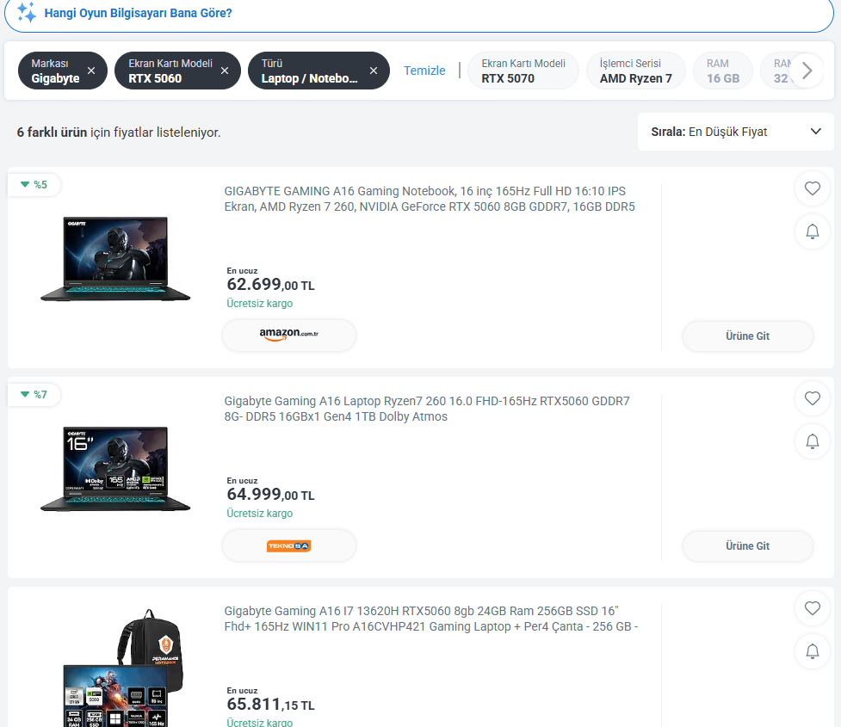
Task: Favorite the A16 I7 13620H laptop bundle
Action: [x=813, y=608]
